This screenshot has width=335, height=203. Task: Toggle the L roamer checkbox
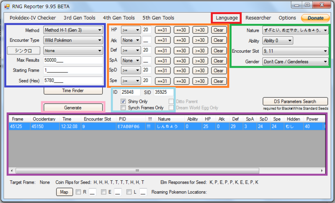click(129, 192)
